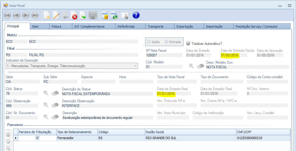296x151 pixels.
Task: Click the gold coins calculation icon
Action: [104, 15]
